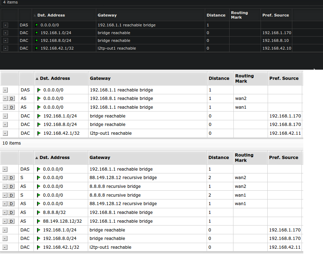The image size is (323, 254).
Task: Disable the middle table wan1 route via D
Action: (x=12, y=107)
